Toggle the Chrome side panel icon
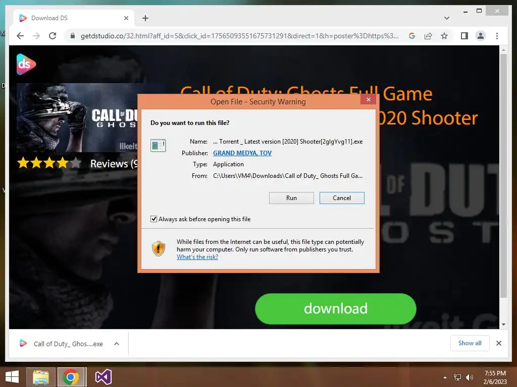517x387 pixels. click(464, 36)
